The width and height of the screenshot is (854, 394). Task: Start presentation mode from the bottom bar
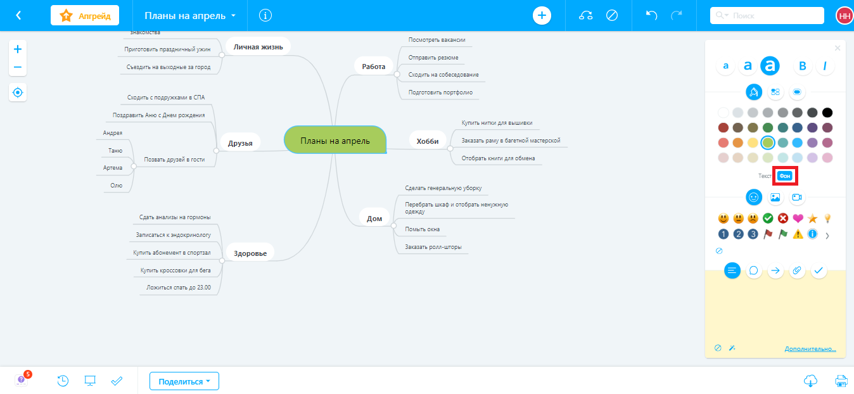(x=90, y=381)
